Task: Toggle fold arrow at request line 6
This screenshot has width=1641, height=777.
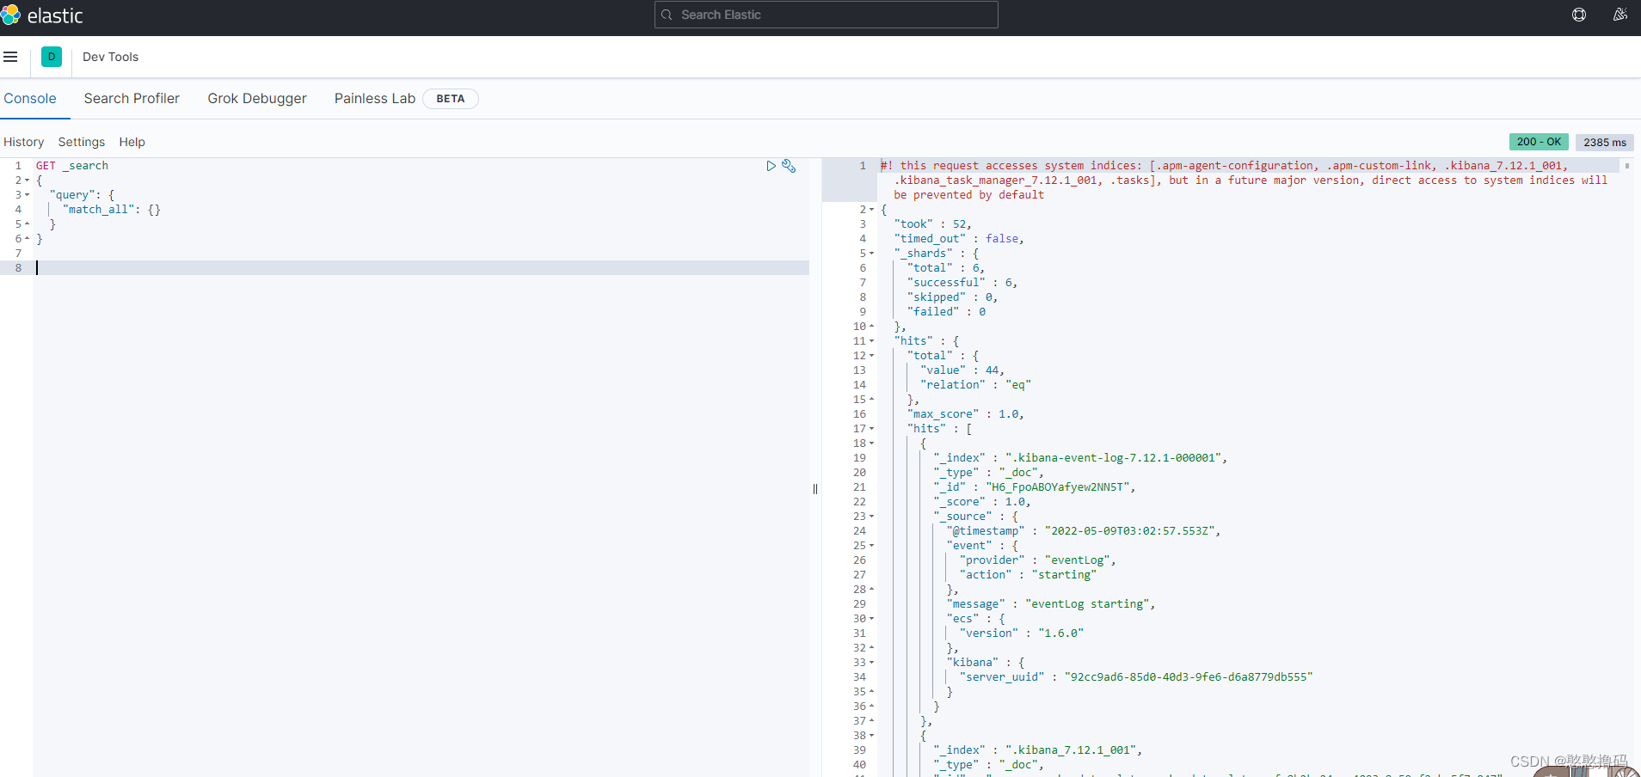Action: pyautogui.click(x=28, y=239)
